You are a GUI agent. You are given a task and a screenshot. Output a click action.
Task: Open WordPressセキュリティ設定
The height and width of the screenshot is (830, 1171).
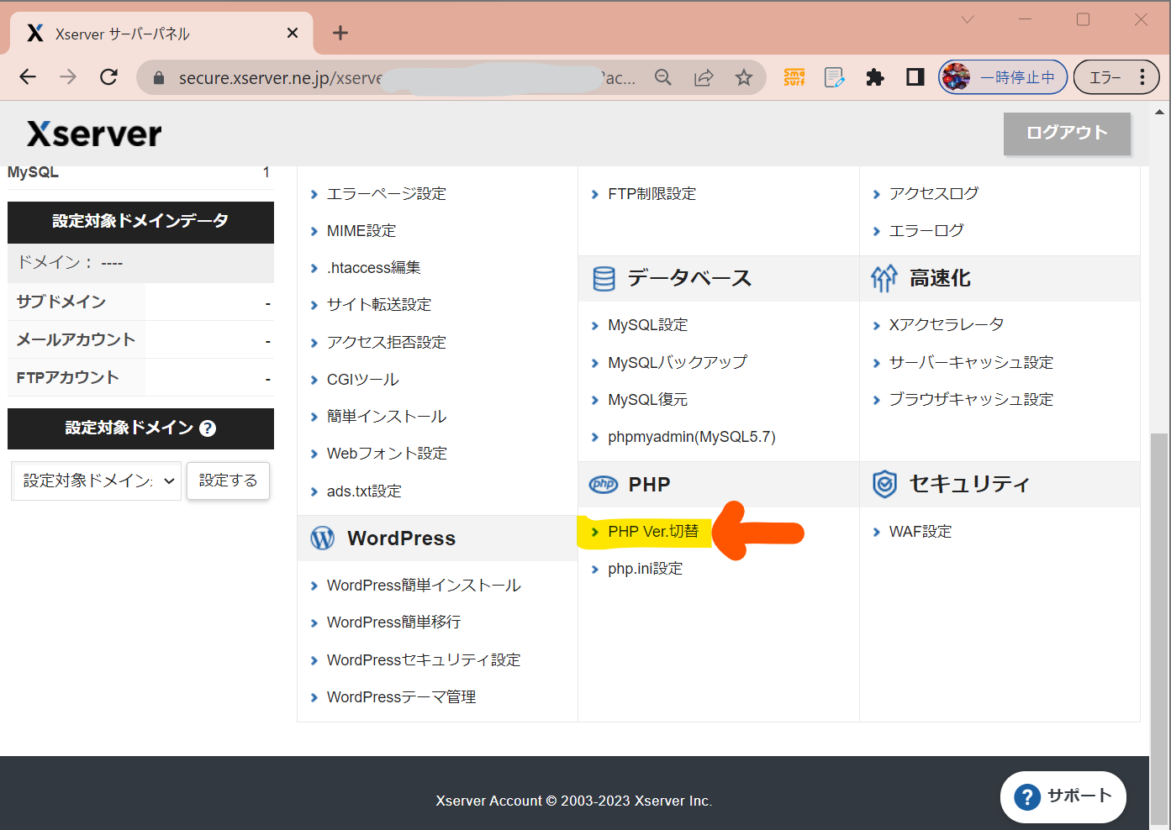pos(424,660)
